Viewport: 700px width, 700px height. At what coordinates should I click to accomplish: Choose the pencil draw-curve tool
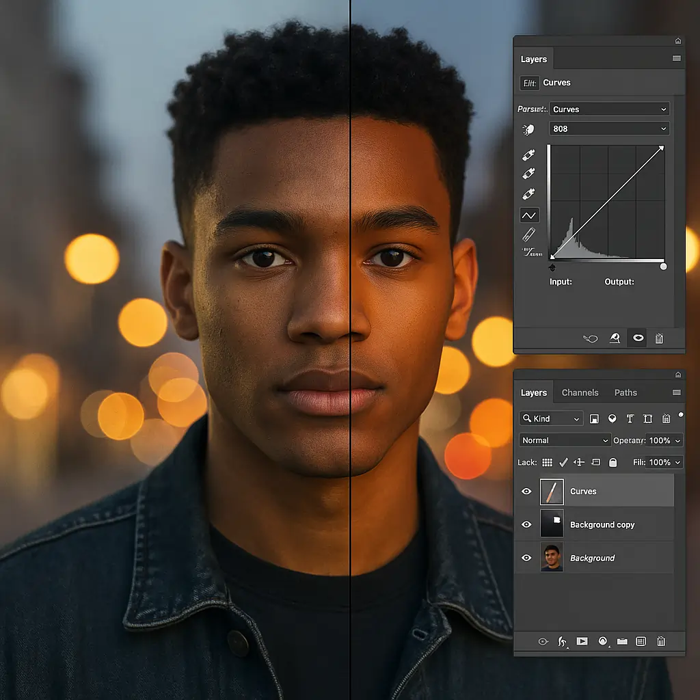(x=528, y=234)
